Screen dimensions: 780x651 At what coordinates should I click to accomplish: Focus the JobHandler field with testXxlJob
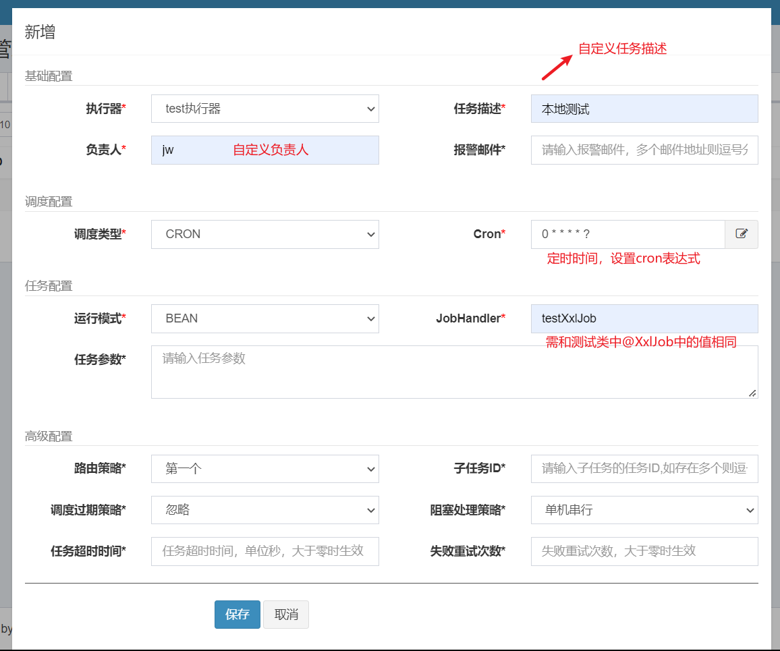(644, 318)
